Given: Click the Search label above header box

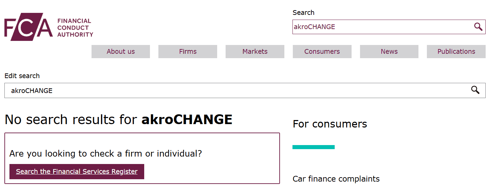Looking at the screenshot, I should tap(303, 13).
